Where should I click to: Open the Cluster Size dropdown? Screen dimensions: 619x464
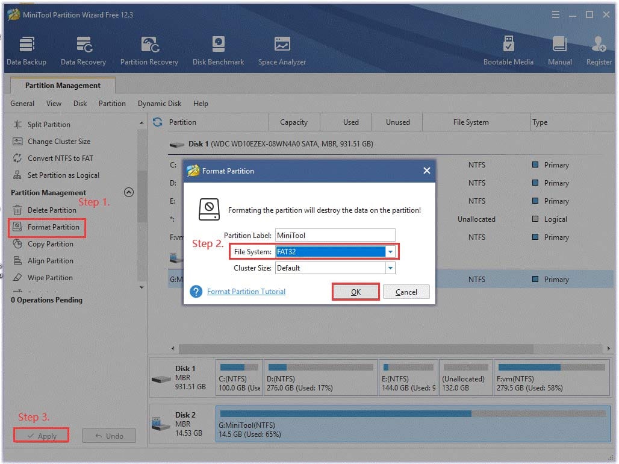(x=390, y=268)
